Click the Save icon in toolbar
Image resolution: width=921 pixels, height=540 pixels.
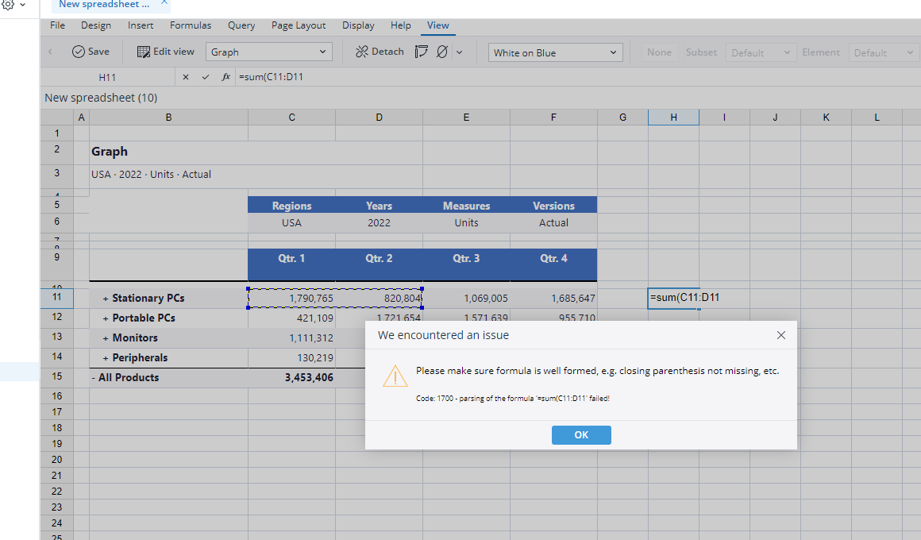[x=79, y=52]
